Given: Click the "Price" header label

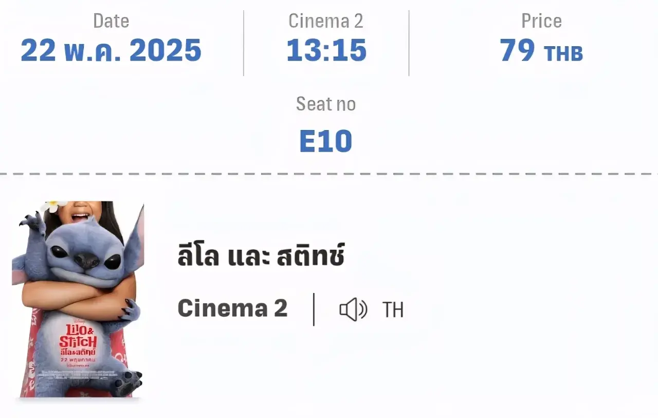Looking at the screenshot, I should 541,21.
